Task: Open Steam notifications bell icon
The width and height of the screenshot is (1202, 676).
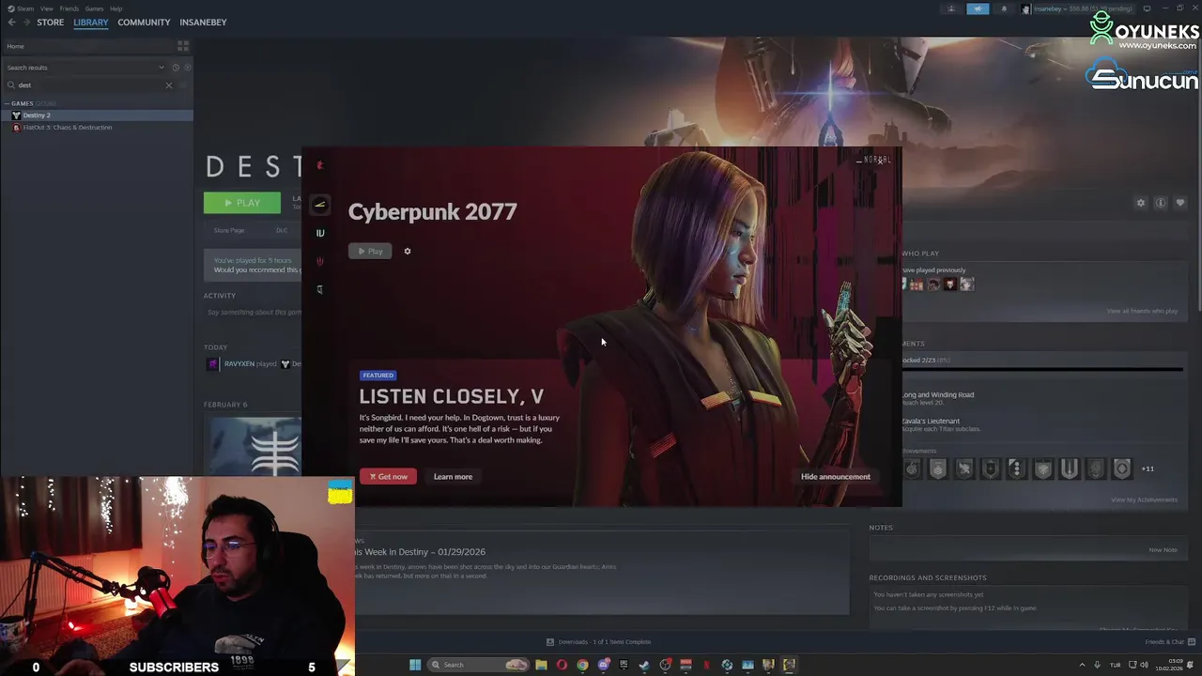Action: point(1003,8)
